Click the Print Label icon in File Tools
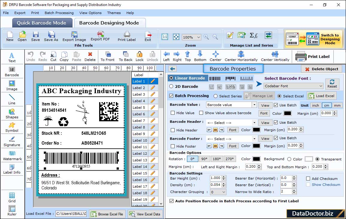Viewport: 346px width, 219px height. point(127,36)
